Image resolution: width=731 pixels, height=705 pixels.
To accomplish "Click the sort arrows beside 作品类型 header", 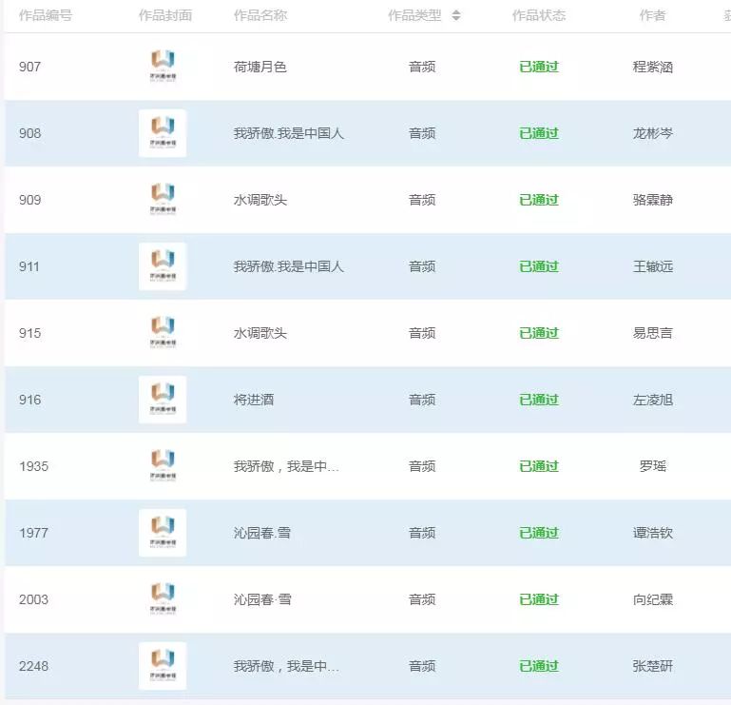I will tap(456, 15).
